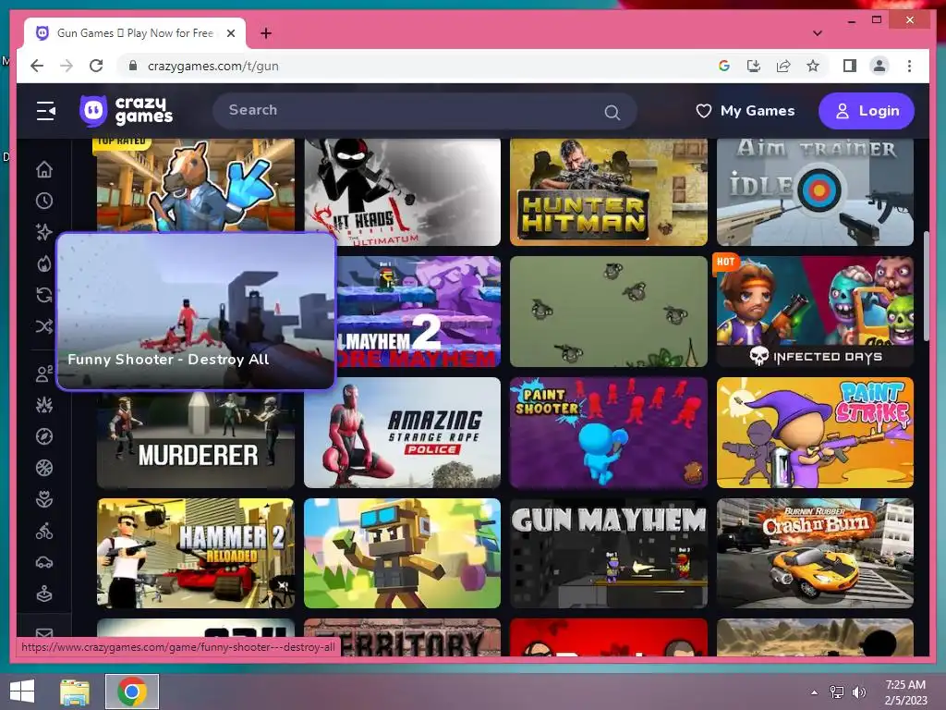This screenshot has width=946, height=710.
Task: Open Updated refresh-arrows sidebar icon
Action: click(44, 295)
